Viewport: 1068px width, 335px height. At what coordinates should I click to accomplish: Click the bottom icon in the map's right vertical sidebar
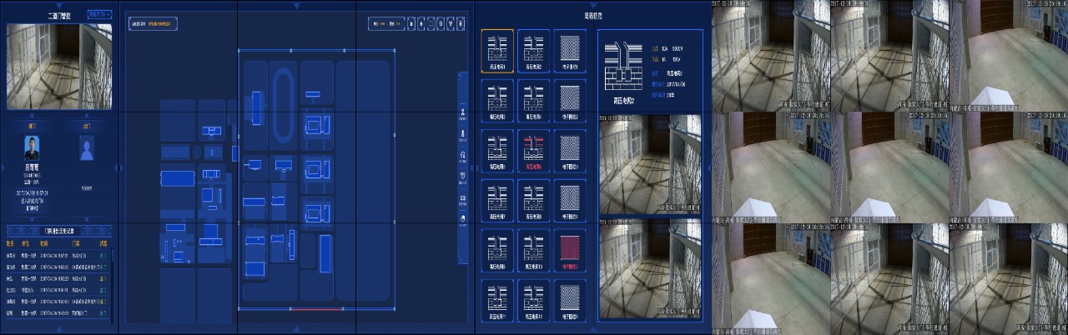463,219
